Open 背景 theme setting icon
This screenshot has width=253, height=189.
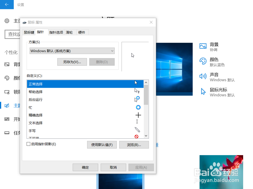tap(203, 46)
